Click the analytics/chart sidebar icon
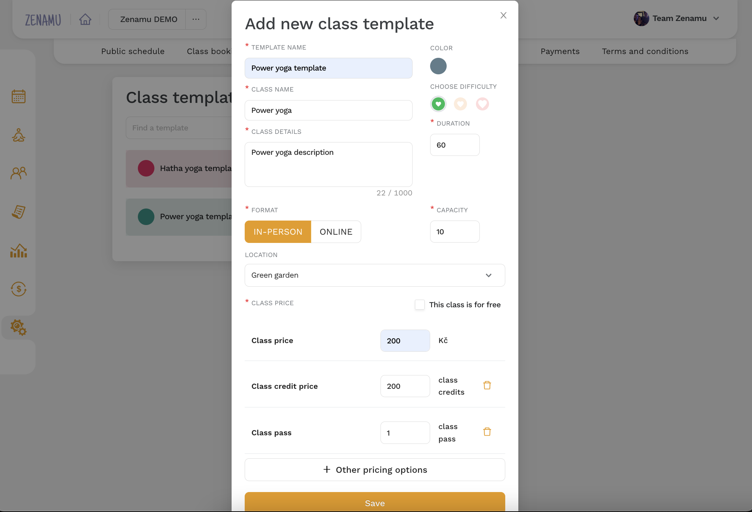 [x=18, y=250]
